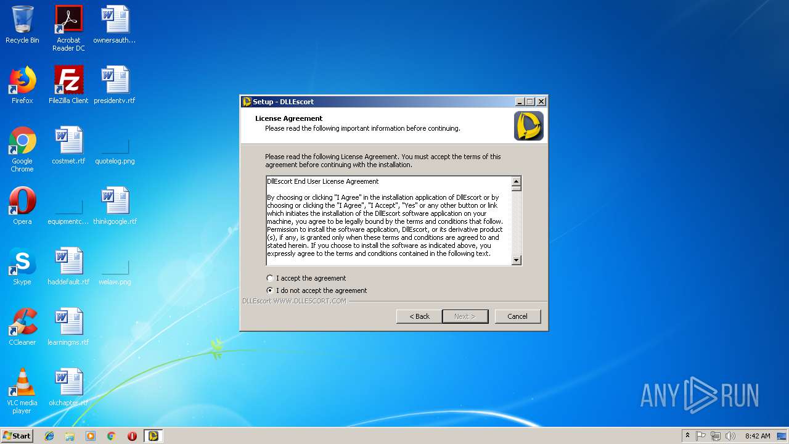Click inside the license agreement text box
The width and height of the screenshot is (789, 444).
(x=389, y=221)
